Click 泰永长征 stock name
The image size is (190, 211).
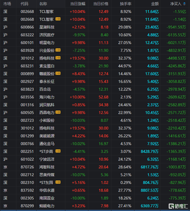coord(47,81)
